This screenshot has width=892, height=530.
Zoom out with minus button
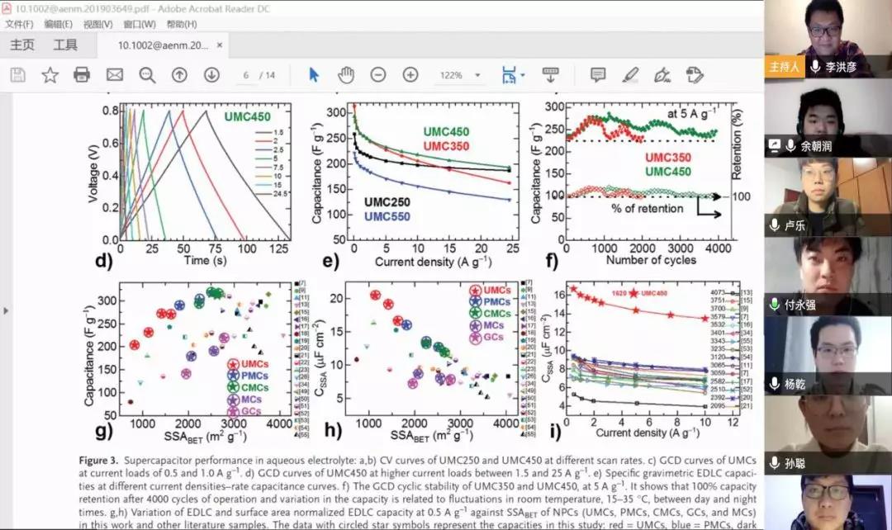click(x=377, y=75)
